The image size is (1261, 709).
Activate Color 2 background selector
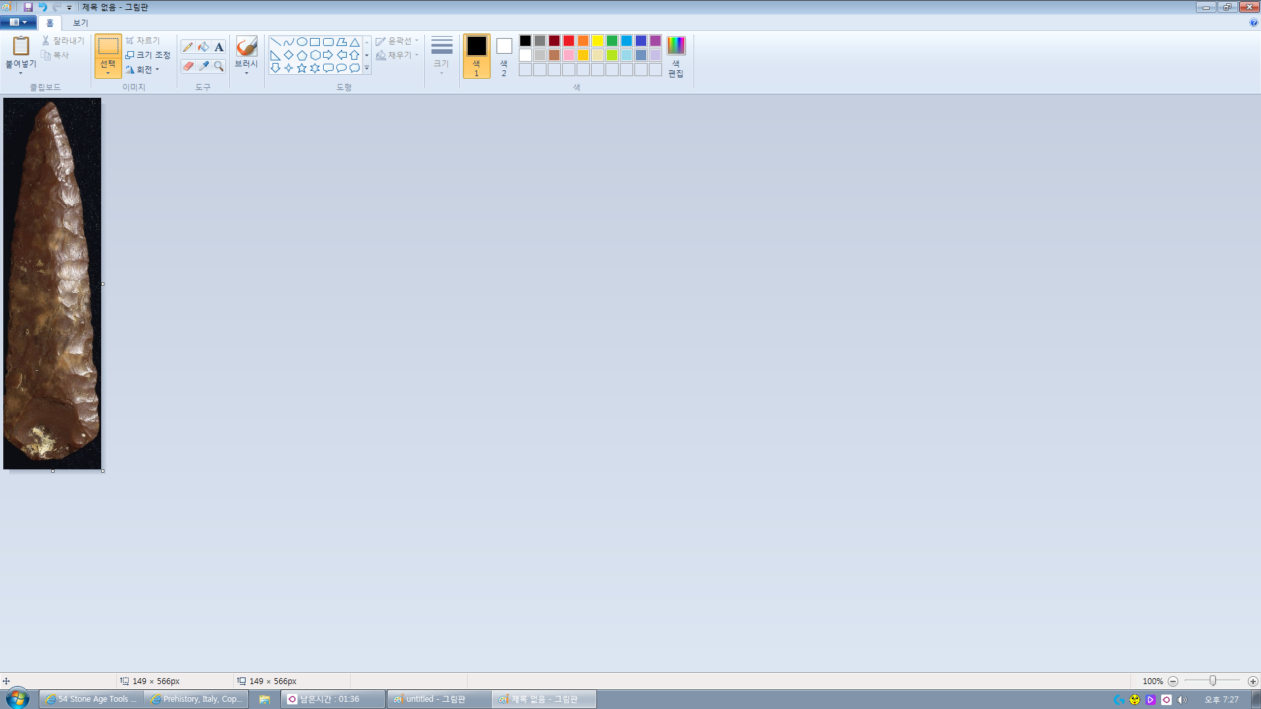504,56
